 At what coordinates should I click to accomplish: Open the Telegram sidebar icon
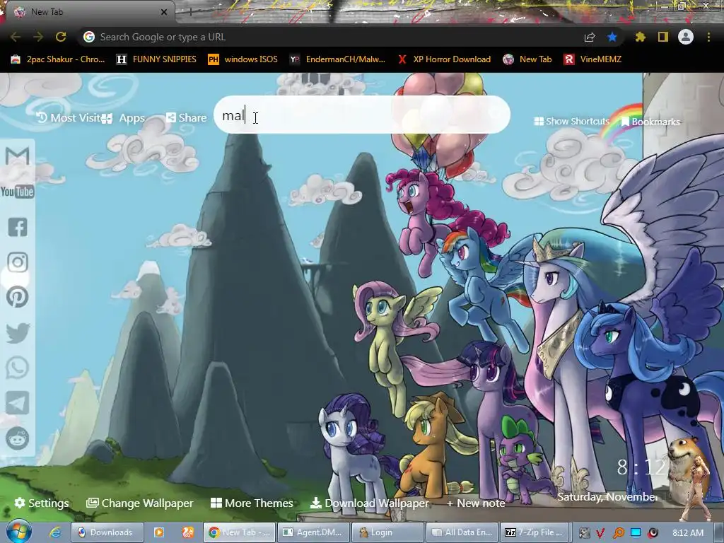[18, 402]
